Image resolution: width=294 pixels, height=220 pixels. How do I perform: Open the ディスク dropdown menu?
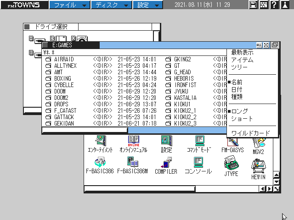[112, 5]
